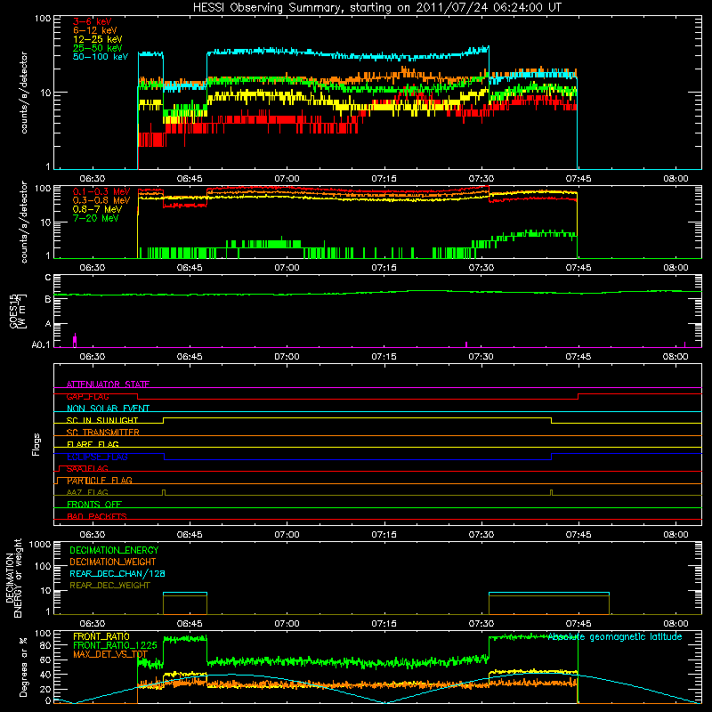Click the GAP_FLAG rising step near 07:45
Viewport: 712px width, 712px height.
click(578, 396)
